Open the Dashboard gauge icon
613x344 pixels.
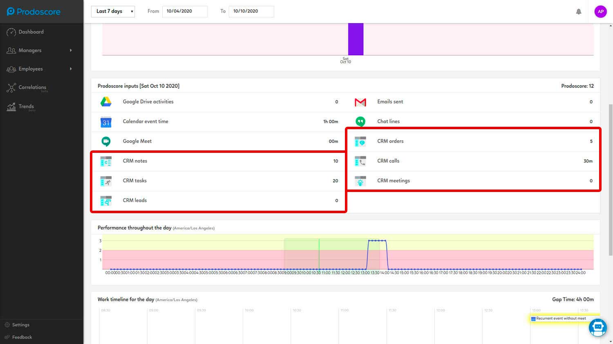coord(11,32)
